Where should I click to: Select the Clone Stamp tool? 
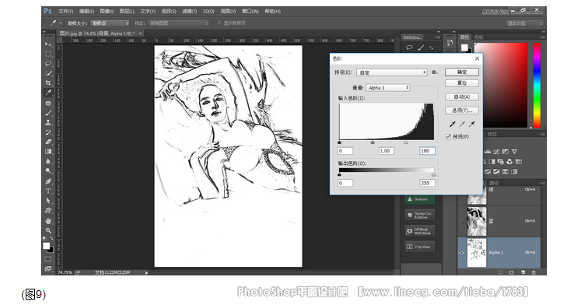pyautogui.click(x=48, y=122)
